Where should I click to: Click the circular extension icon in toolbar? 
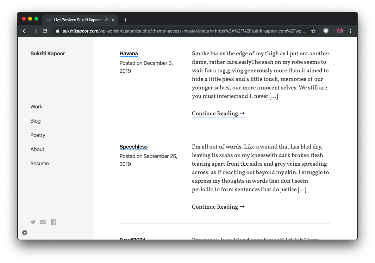click(326, 31)
